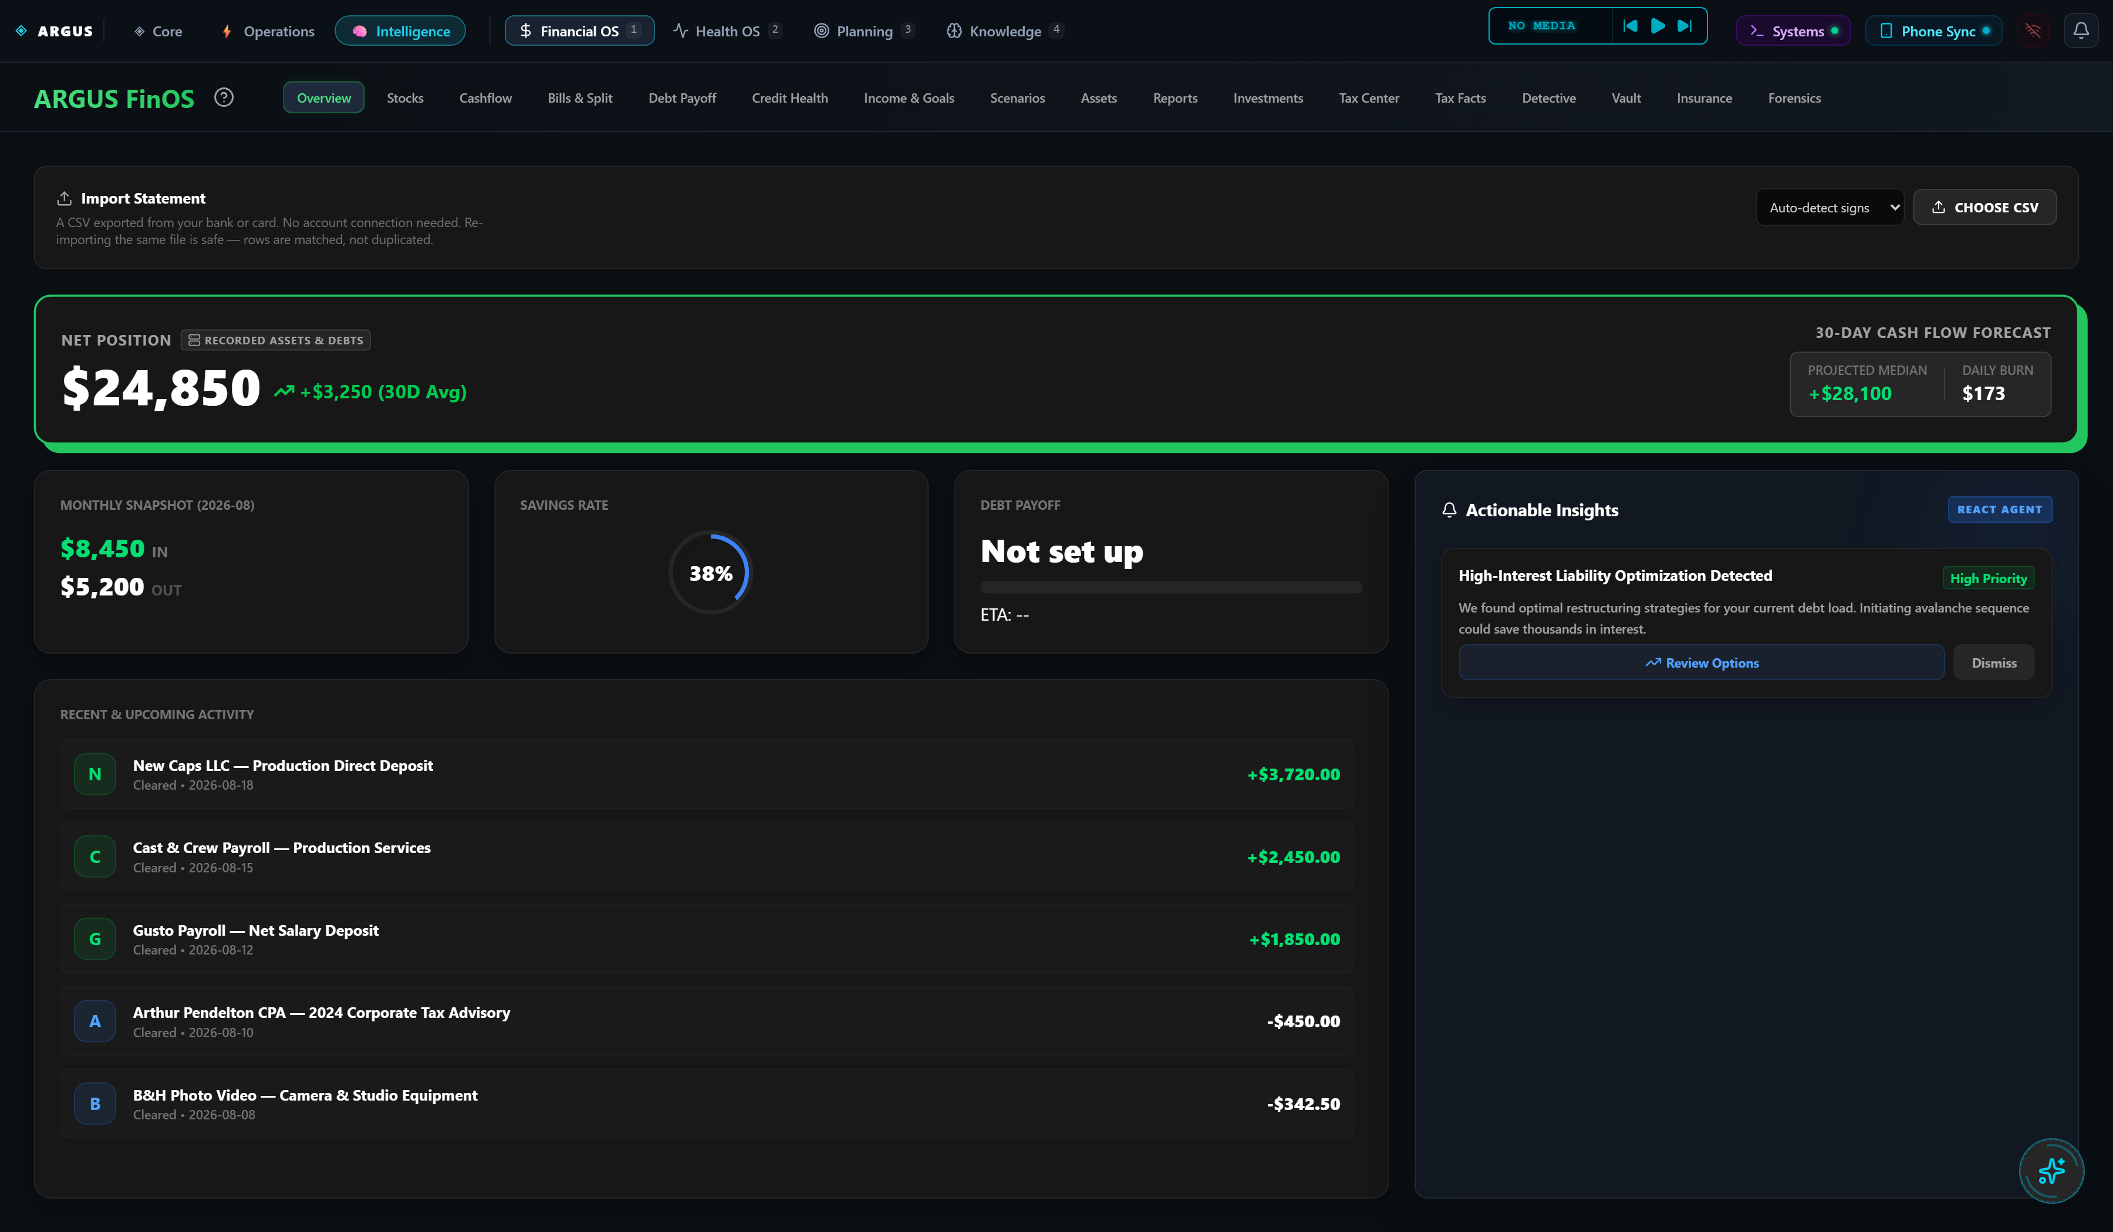Open the Tax Facts tab
The width and height of the screenshot is (2113, 1232).
click(x=1460, y=98)
